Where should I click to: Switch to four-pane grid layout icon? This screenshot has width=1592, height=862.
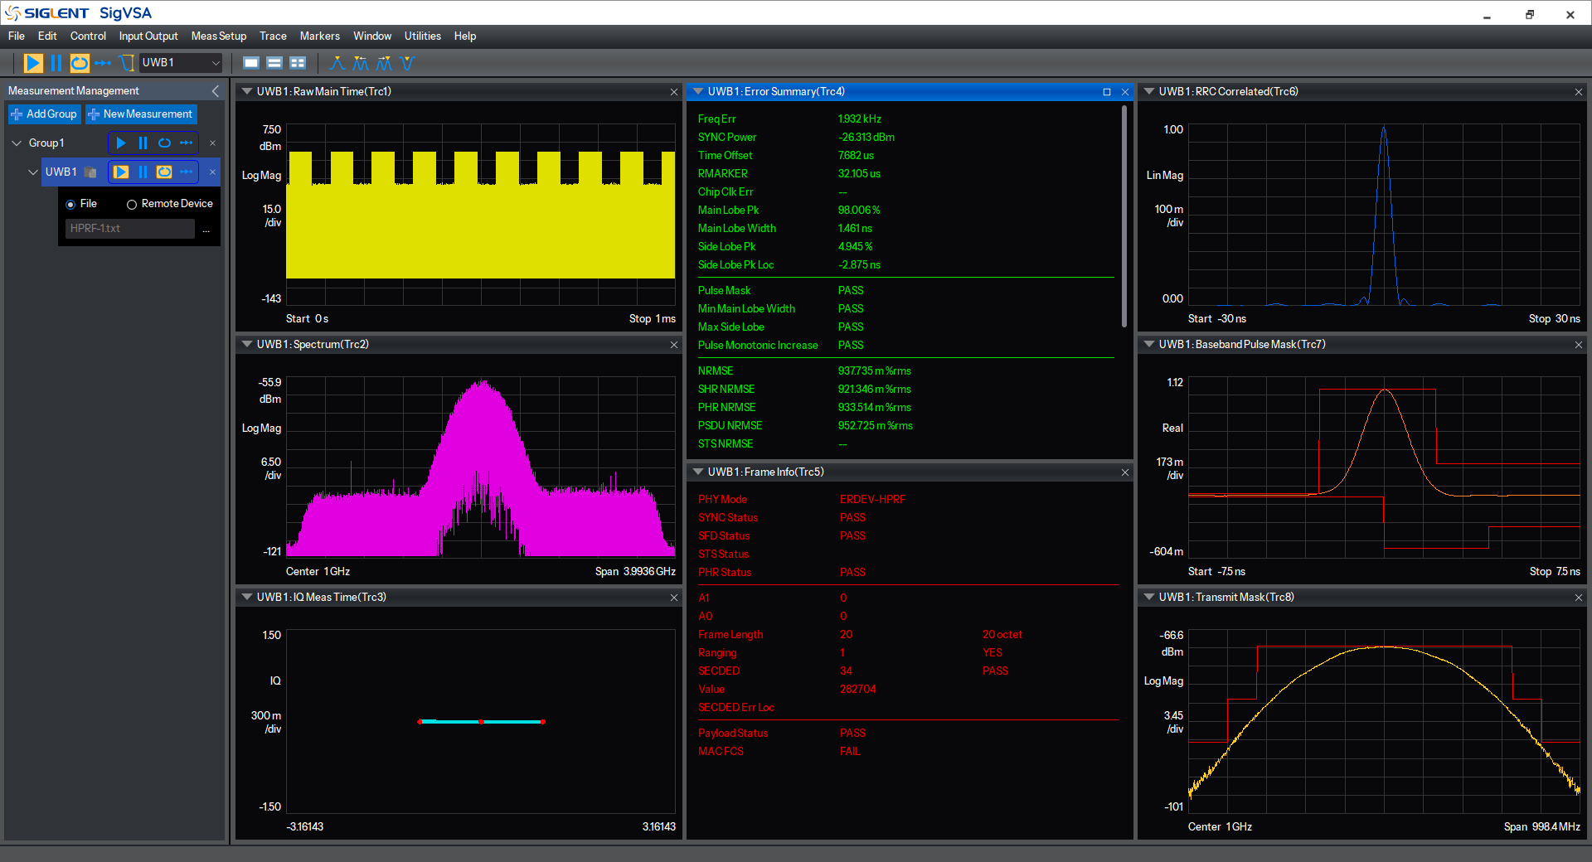pos(298,63)
